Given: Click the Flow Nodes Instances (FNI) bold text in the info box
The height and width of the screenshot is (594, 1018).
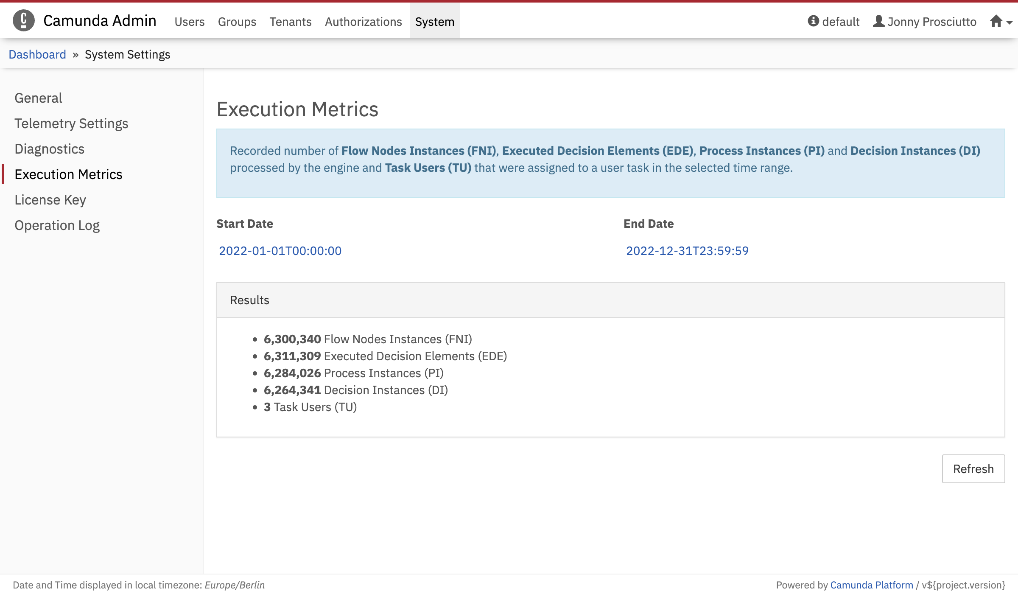Looking at the screenshot, I should click(x=419, y=151).
